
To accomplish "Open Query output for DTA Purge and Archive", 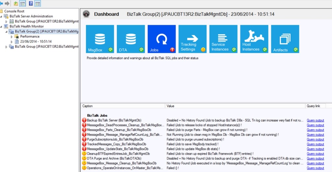I will 315,158.
